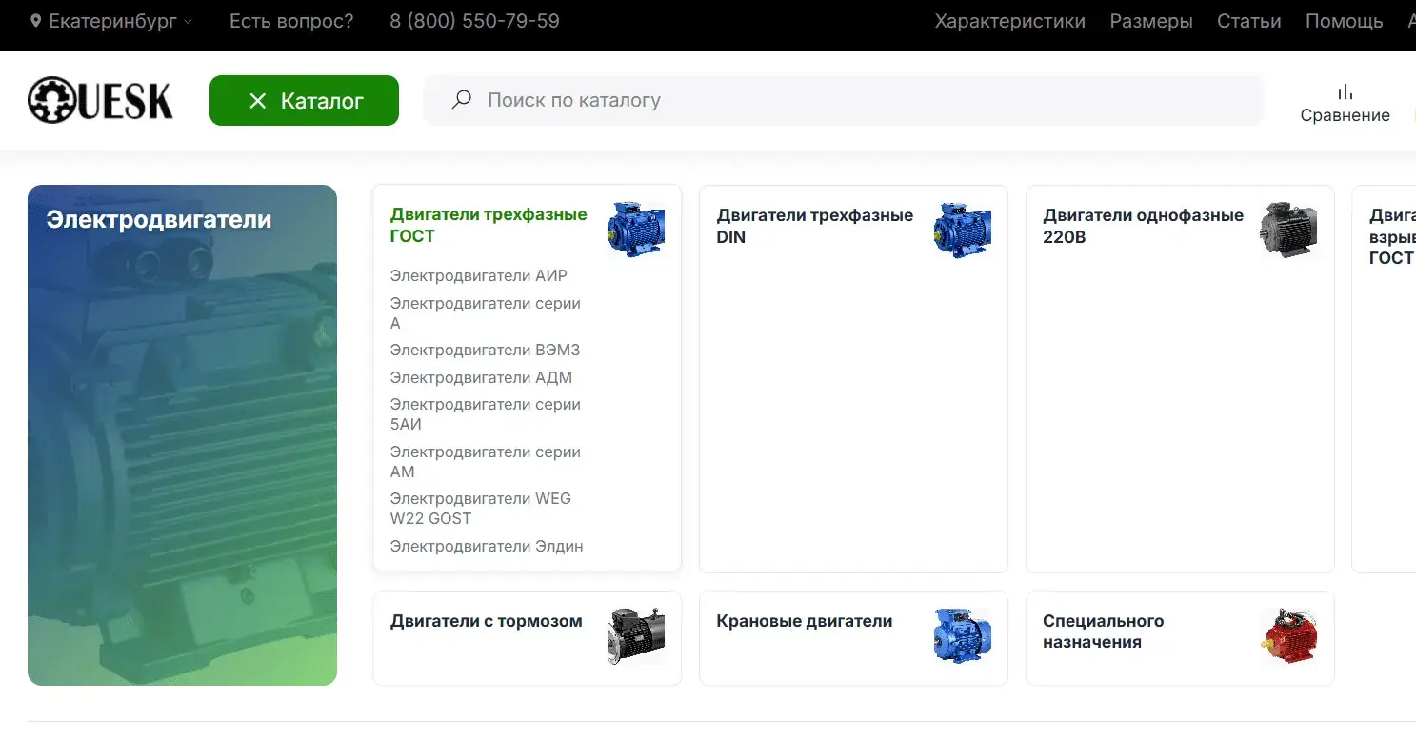Click the UESK gear logo
The height and width of the screenshot is (743, 1416).
coord(100,100)
